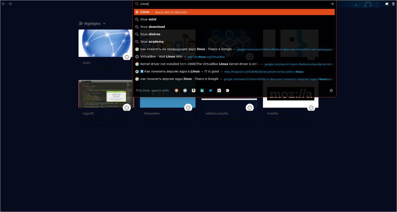Go forward with the forward arrow
Image resolution: width=397 pixels, height=212 pixels.
pos(10,4)
